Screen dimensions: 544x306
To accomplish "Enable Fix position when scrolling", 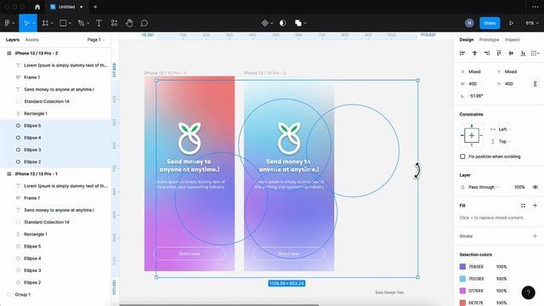I will [x=462, y=156].
